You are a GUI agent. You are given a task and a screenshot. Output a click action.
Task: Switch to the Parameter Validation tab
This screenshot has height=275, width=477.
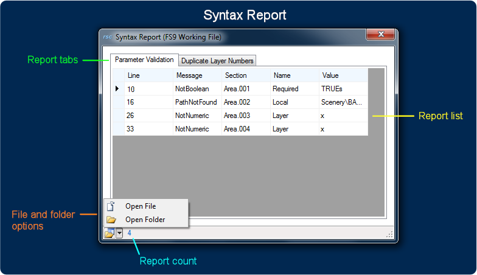click(x=144, y=60)
